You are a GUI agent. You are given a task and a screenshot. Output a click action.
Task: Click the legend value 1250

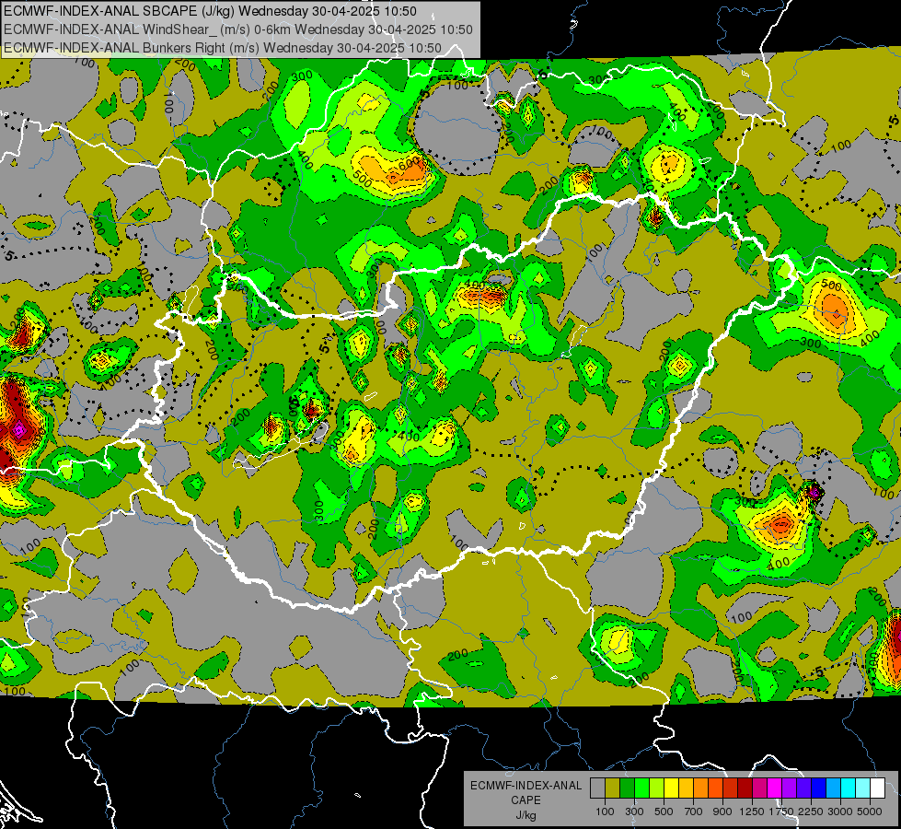pyautogui.click(x=752, y=811)
